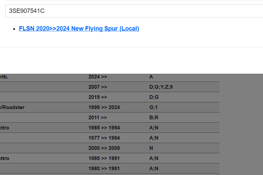Select the "1999 >> 2024" year range
The image size is (263, 175).
coord(104,107)
